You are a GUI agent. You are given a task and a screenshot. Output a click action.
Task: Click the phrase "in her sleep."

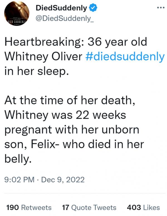point(36,71)
